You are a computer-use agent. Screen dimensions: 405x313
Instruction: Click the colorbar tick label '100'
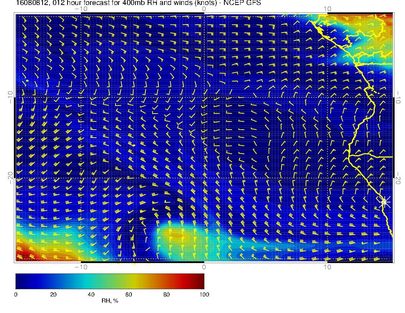204,295
